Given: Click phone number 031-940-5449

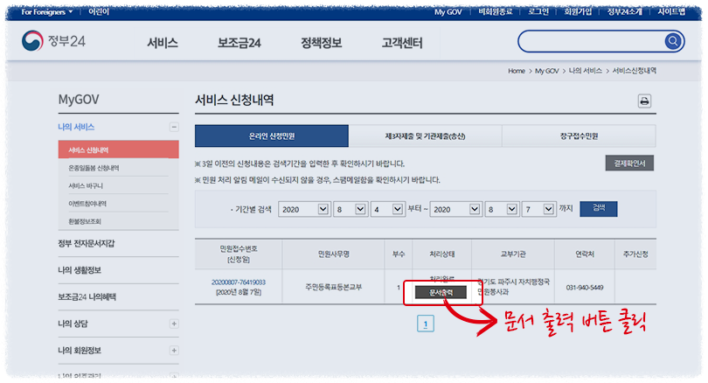Looking at the screenshot, I should (x=584, y=287).
